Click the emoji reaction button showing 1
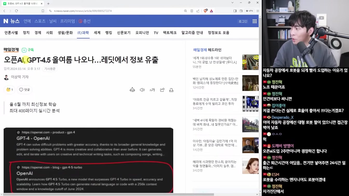Image resolution: width=349 pixels, height=196 pixels. point(9,90)
